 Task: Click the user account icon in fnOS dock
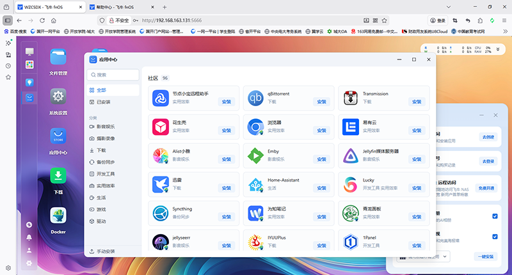[29, 250]
